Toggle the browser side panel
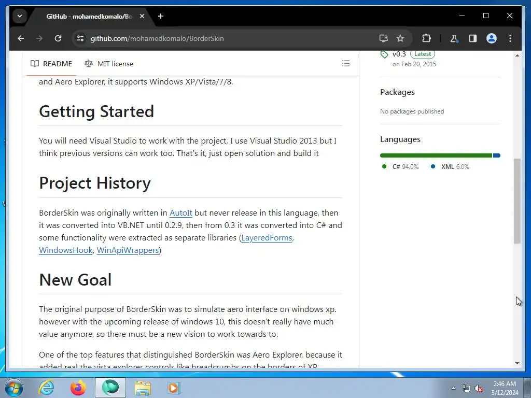Image resolution: width=531 pixels, height=398 pixels. pyautogui.click(x=473, y=38)
